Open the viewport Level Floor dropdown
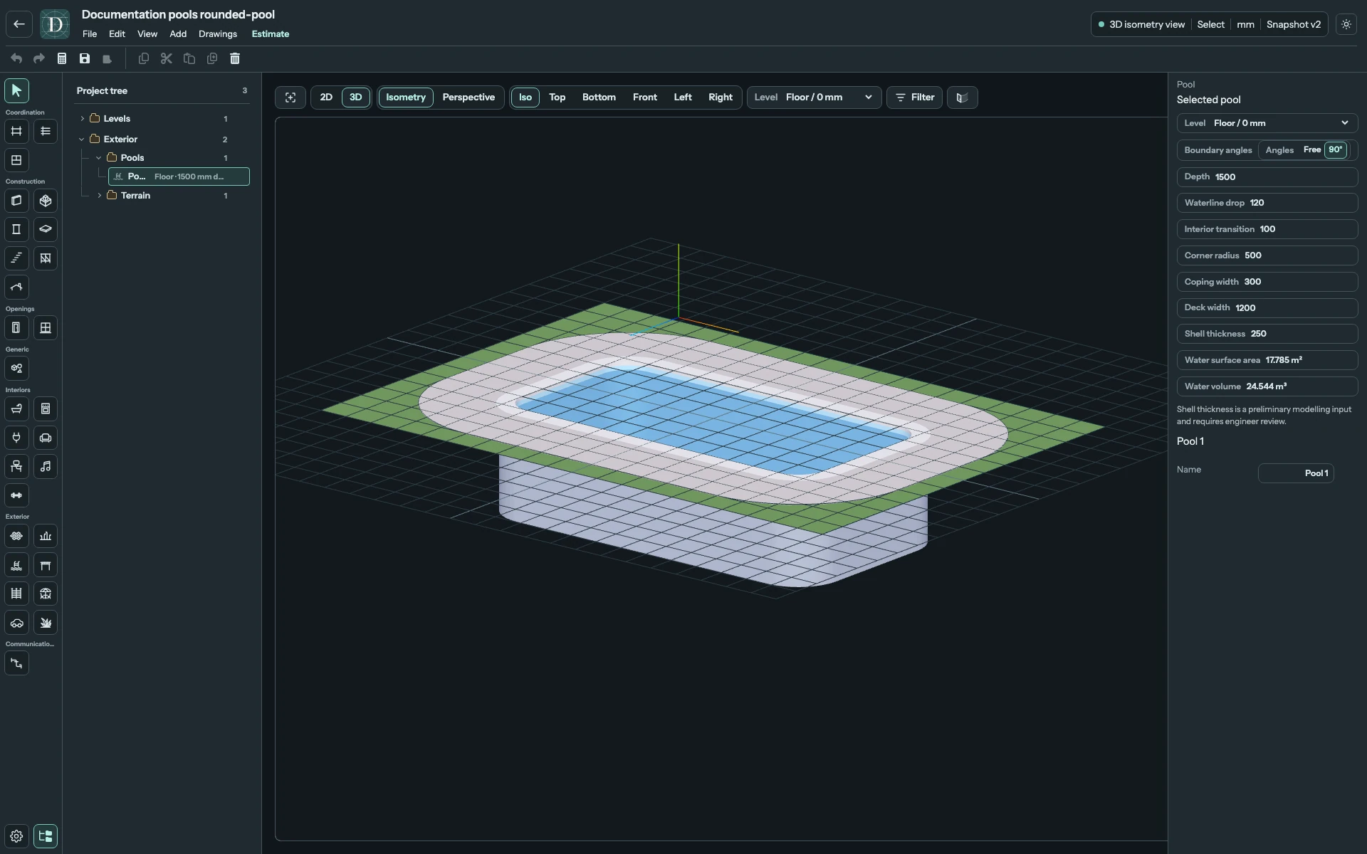The width and height of the screenshot is (1367, 854). (x=814, y=97)
